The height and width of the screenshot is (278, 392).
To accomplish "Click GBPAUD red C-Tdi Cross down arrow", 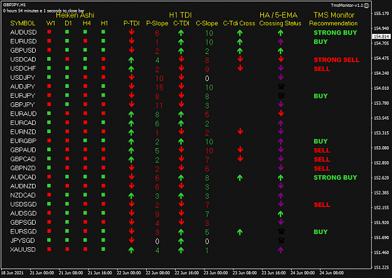I will [x=240, y=149].
